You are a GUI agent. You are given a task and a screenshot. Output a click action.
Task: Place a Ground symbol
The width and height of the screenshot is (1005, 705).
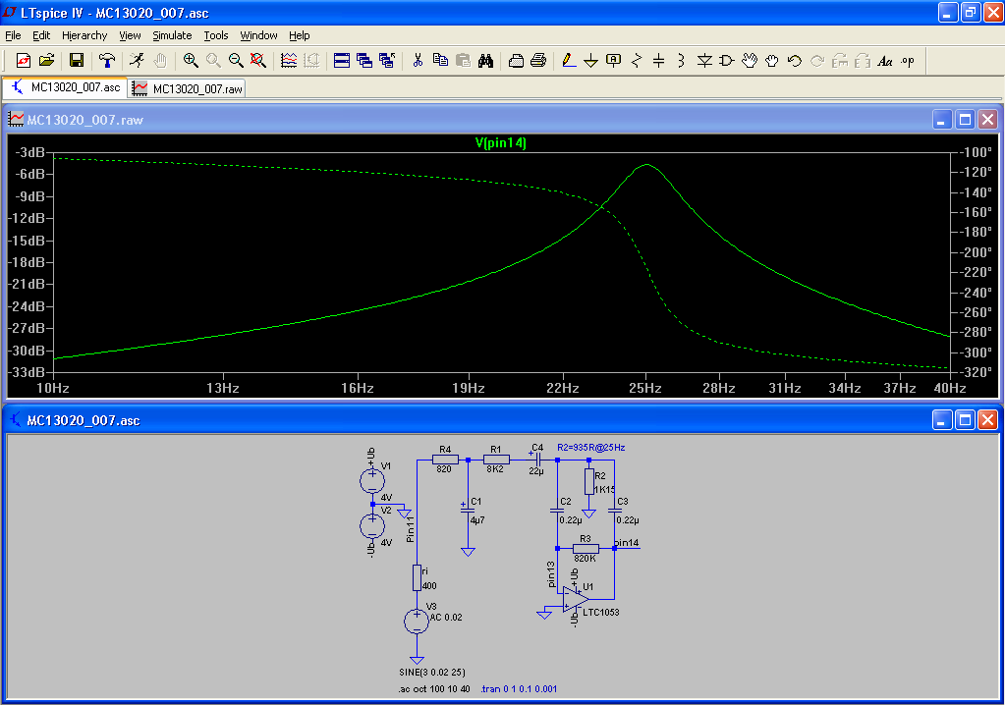pyautogui.click(x=590, y=61)
